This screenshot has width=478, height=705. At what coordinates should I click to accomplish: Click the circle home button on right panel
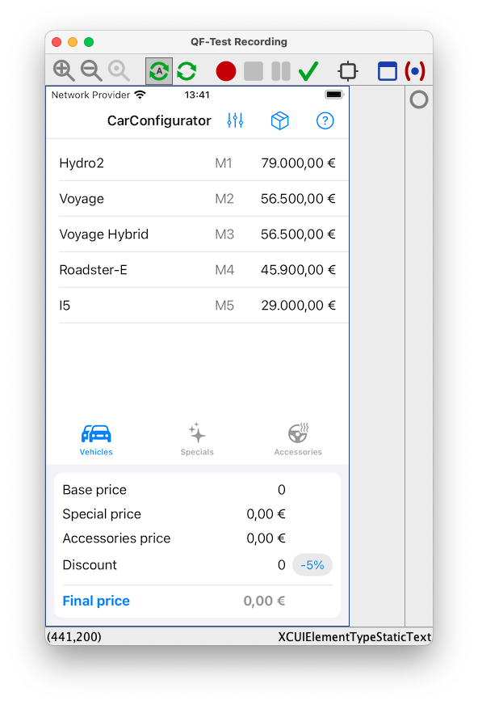pyautogui.click(x=419, y=99)
